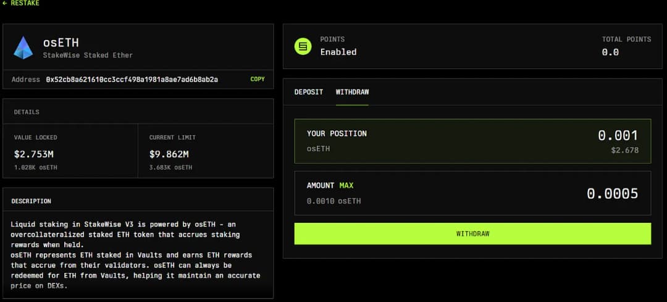Switch to the Deposit tab
Image resolution: width=667 pixels, height=302 pixels.
[308, 92]
